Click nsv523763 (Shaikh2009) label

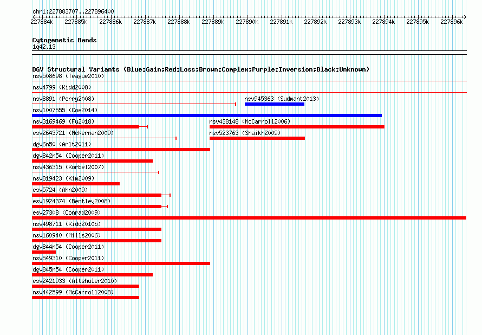point(245,133)
